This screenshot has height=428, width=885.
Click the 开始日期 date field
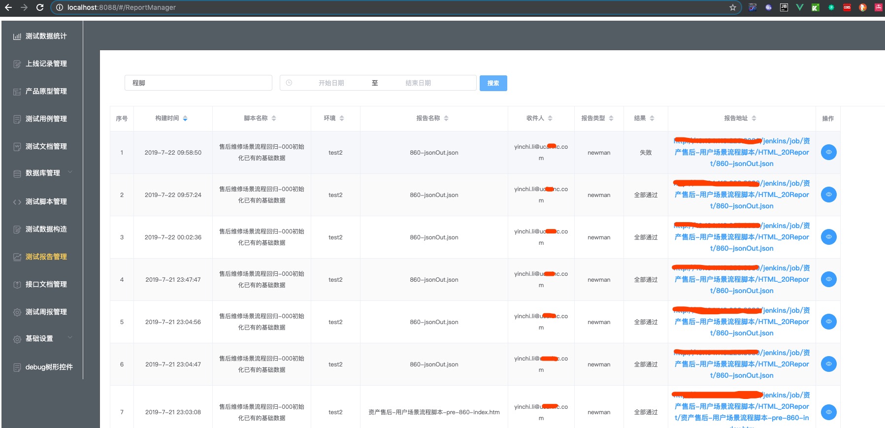point(331,83)
